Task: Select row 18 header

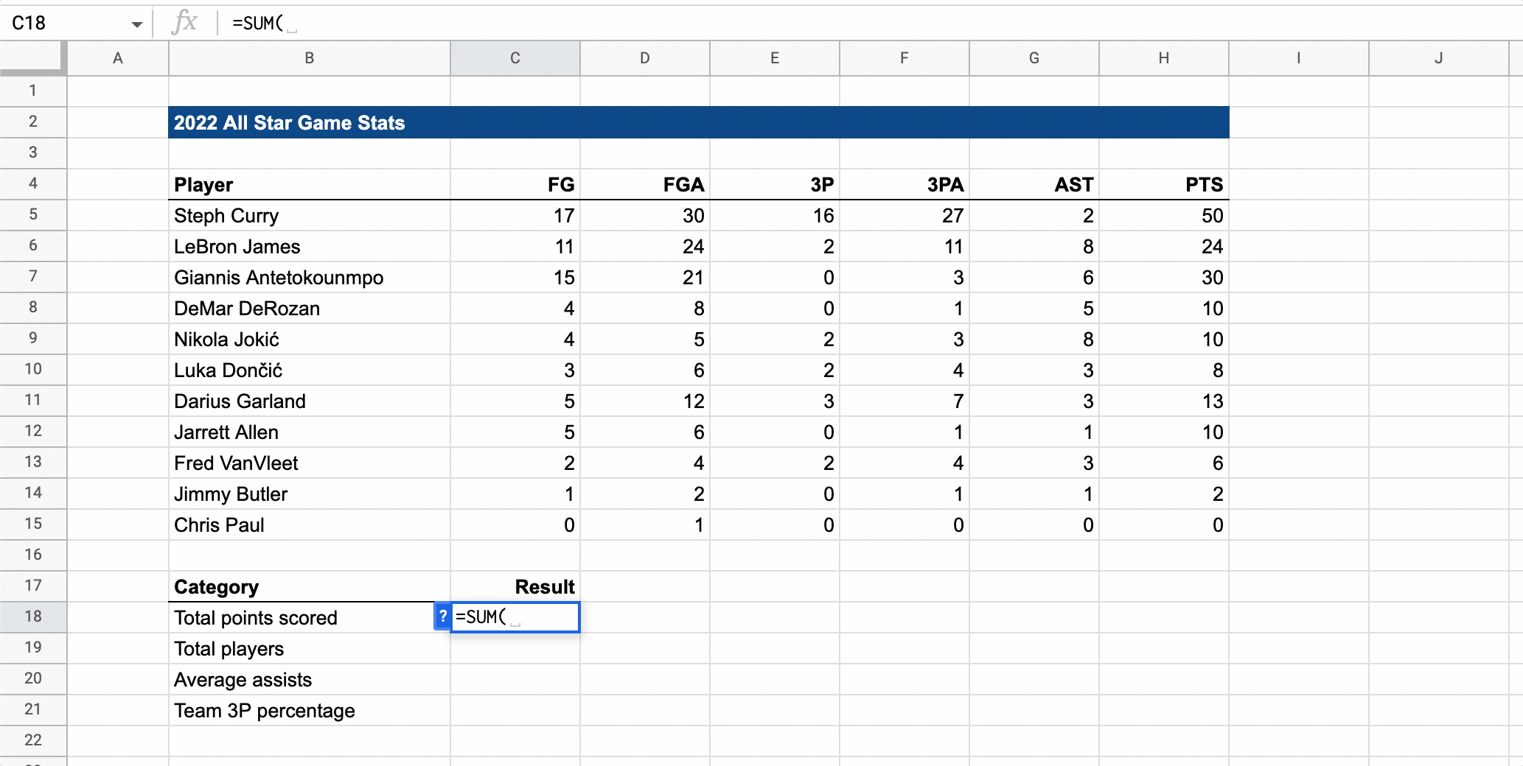Action: [33, 616]
